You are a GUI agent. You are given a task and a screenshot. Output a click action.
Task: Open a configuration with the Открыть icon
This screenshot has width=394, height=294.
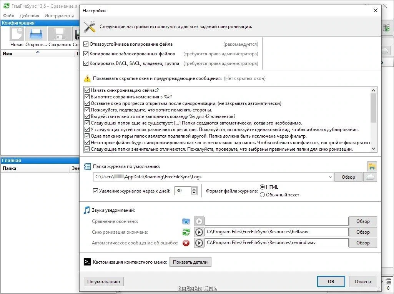(x=36, y=34)
